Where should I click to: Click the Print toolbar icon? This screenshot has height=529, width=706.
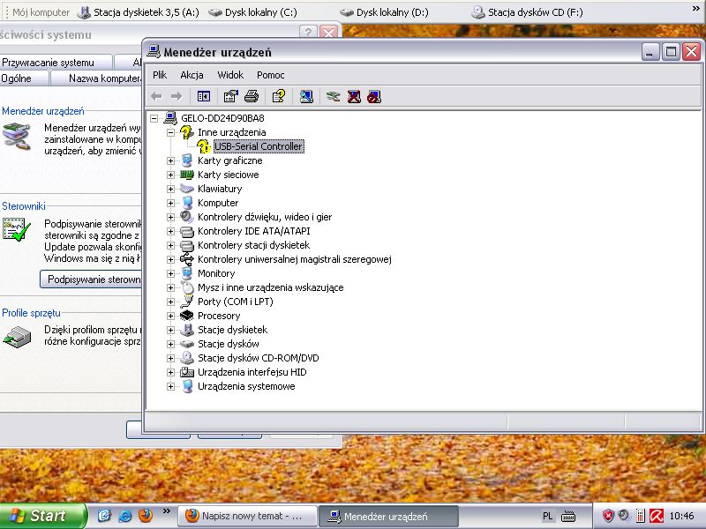tap(252, 96)
